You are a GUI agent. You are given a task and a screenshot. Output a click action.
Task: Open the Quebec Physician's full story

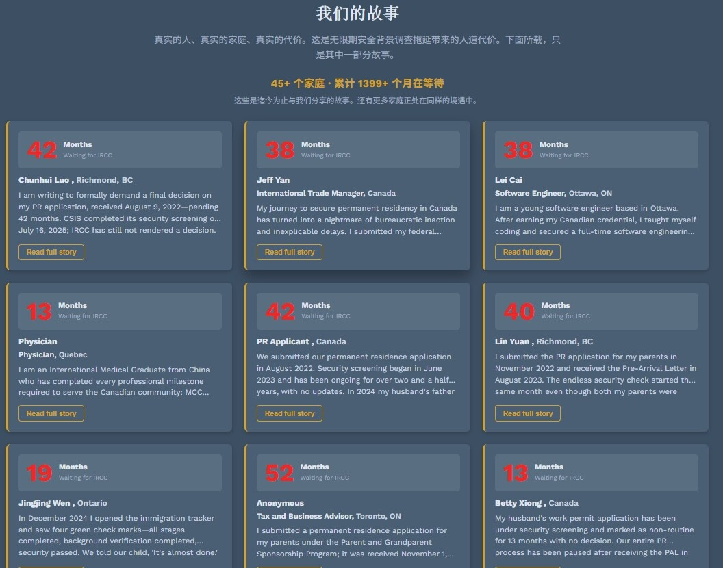(x=51, y=413)
